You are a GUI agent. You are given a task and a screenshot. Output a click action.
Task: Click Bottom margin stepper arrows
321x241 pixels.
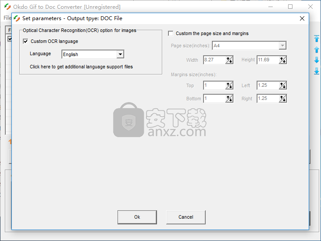(229, 99)
